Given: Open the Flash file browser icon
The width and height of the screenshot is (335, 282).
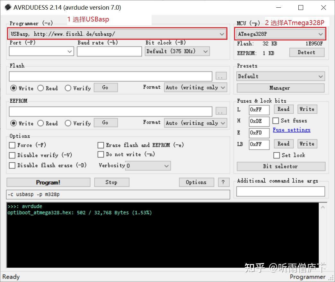Looking at the screenshot, I should [x=221, y=76].
